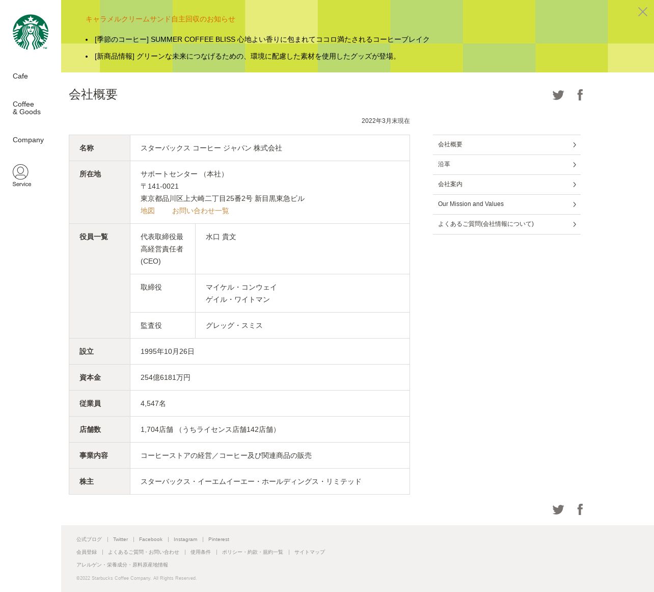654x592 pixels.
Task: Open 使用条件 footer link
Action: 201,552
